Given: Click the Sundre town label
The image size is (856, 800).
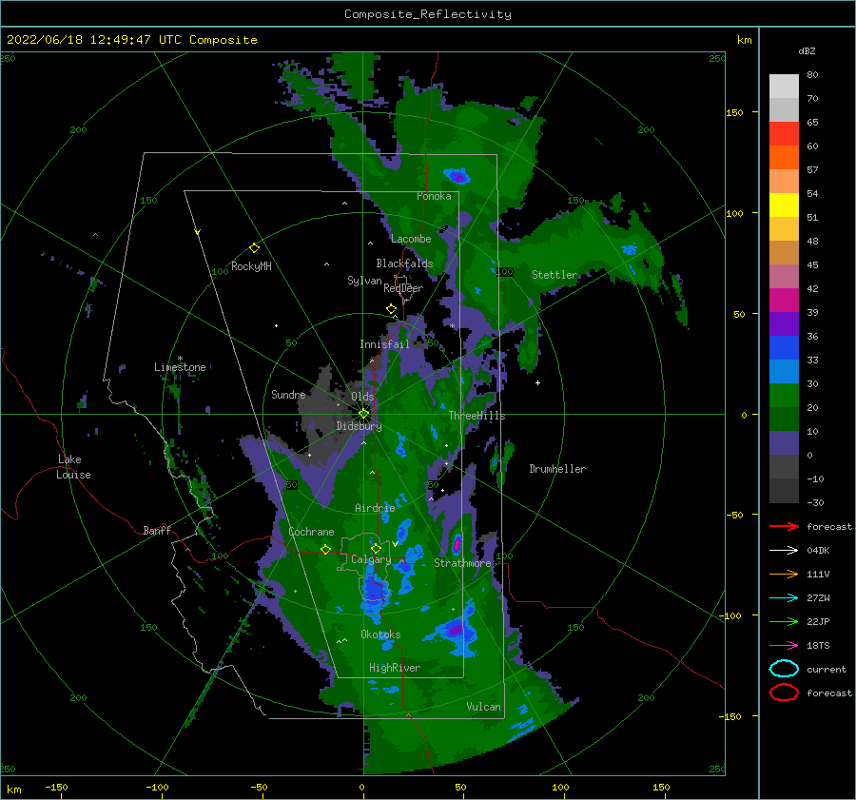Looking at the screenshot, I should pos(288,394).
